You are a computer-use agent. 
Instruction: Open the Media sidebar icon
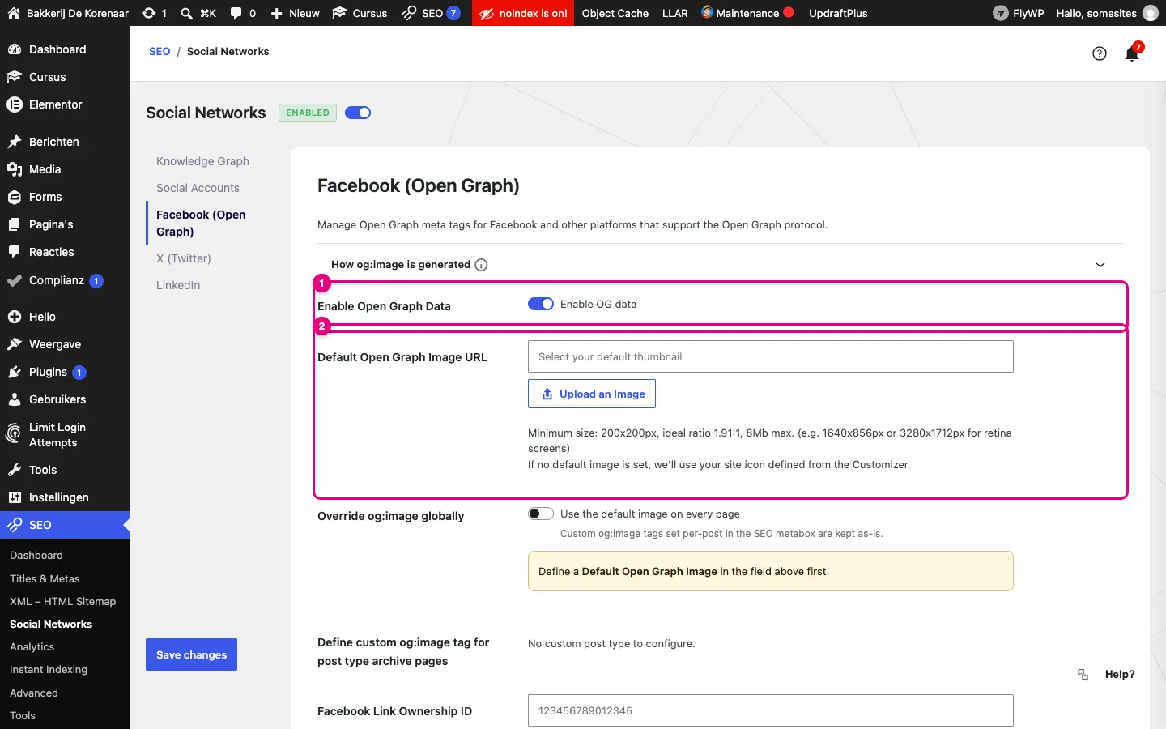pyautogui.click(x=14, y=169)
